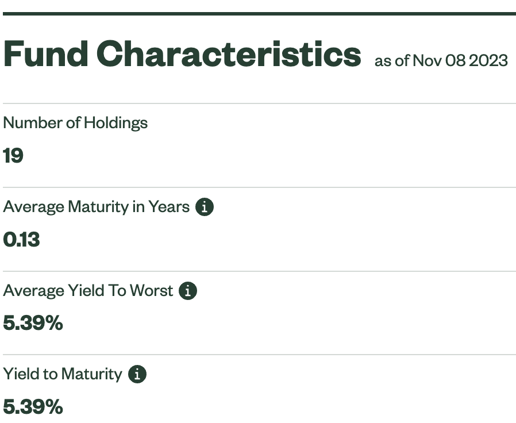
Task: Click the 5.39% value under Average Yield To Worst
Action: pyautogui.click(x=33, y=324)
